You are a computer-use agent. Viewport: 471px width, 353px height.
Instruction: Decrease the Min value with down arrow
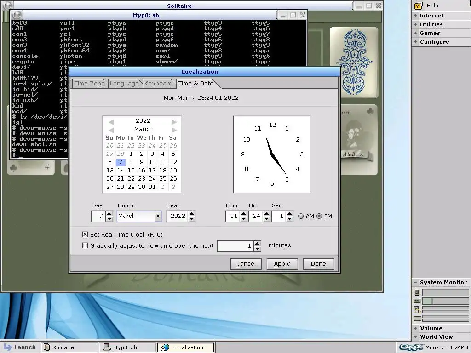coord(266,218)
